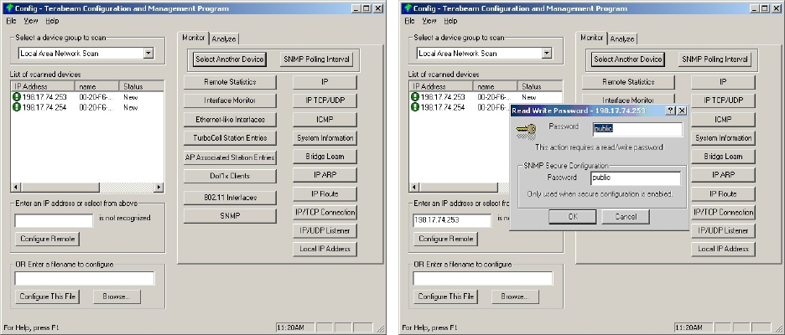
Task: Click Local IP Address in the window without the dialog
Action: point(325,249)
